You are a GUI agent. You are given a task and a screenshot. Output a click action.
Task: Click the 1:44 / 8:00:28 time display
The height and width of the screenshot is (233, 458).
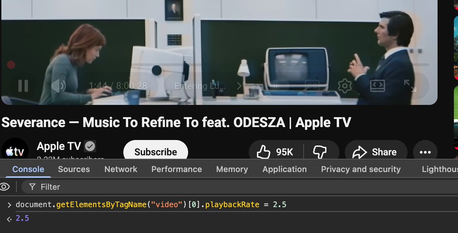click(118, 86)
